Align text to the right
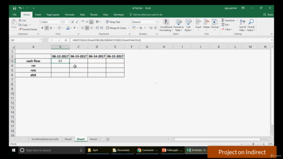The width and height of the screenshot is (283, 159). pyautogui.click(x=92, y=28)
